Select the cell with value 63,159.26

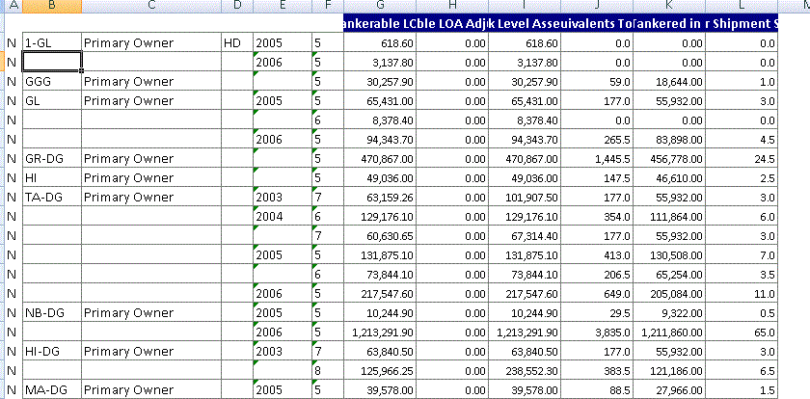coord(380,197)
